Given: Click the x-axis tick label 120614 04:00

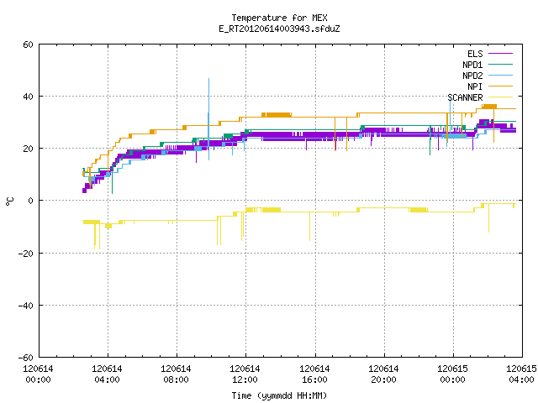Looking at the screenshot, I should pos(107,374).
